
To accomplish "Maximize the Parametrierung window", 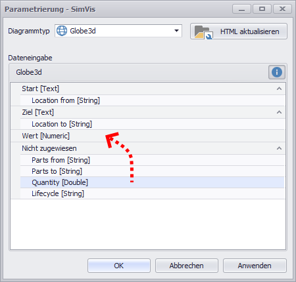I will click(x=262, y=9).
